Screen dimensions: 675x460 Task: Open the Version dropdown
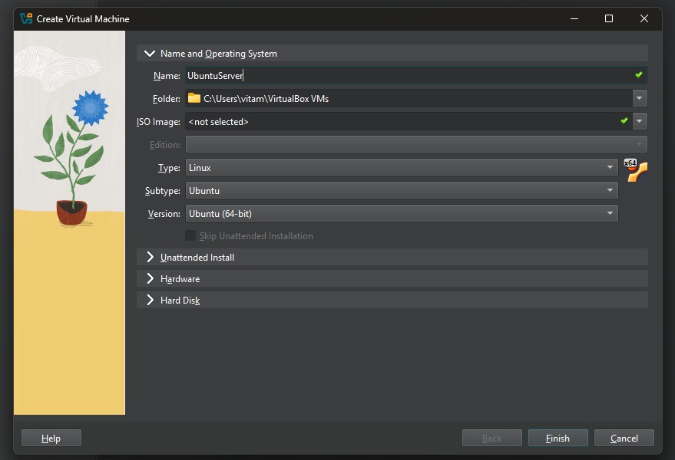click(x=610, y=213)
